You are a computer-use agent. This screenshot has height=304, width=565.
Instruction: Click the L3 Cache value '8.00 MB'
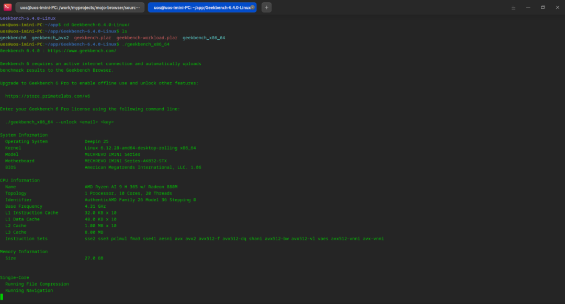point(94,232)
